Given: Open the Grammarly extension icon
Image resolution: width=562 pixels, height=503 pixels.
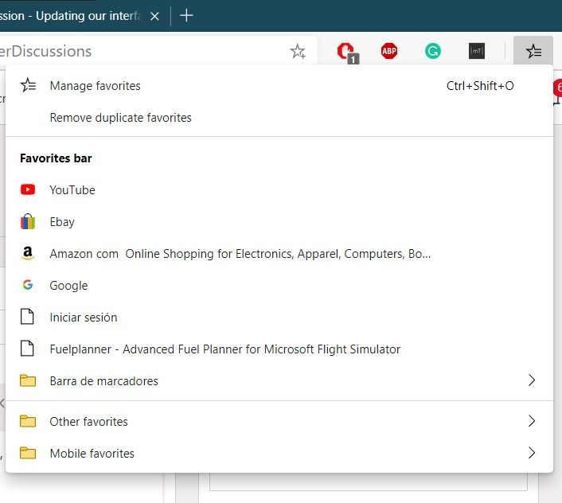Looking at the screenshot, I should (432, 51).
